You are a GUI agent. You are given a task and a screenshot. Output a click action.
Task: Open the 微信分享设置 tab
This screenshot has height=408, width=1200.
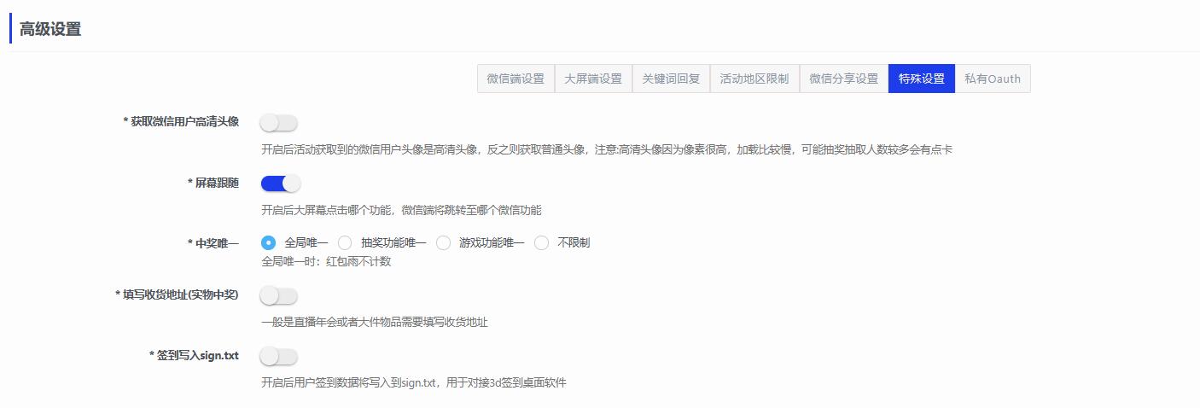844,79
